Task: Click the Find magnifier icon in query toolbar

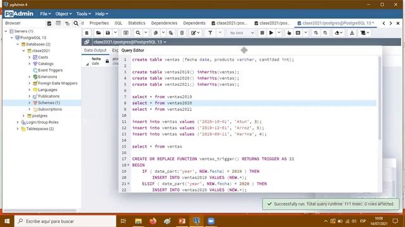Action: coord(138,33)
